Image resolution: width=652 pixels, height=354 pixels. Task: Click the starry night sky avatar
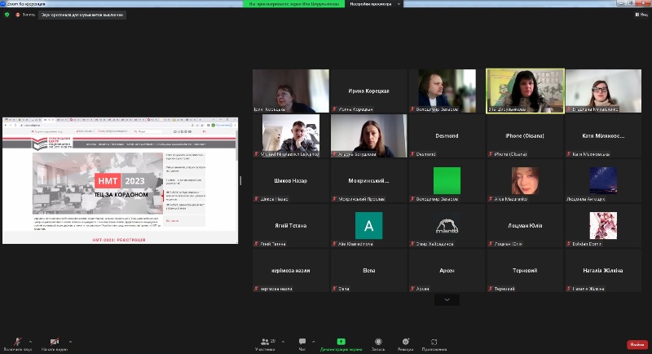[603, 181]
